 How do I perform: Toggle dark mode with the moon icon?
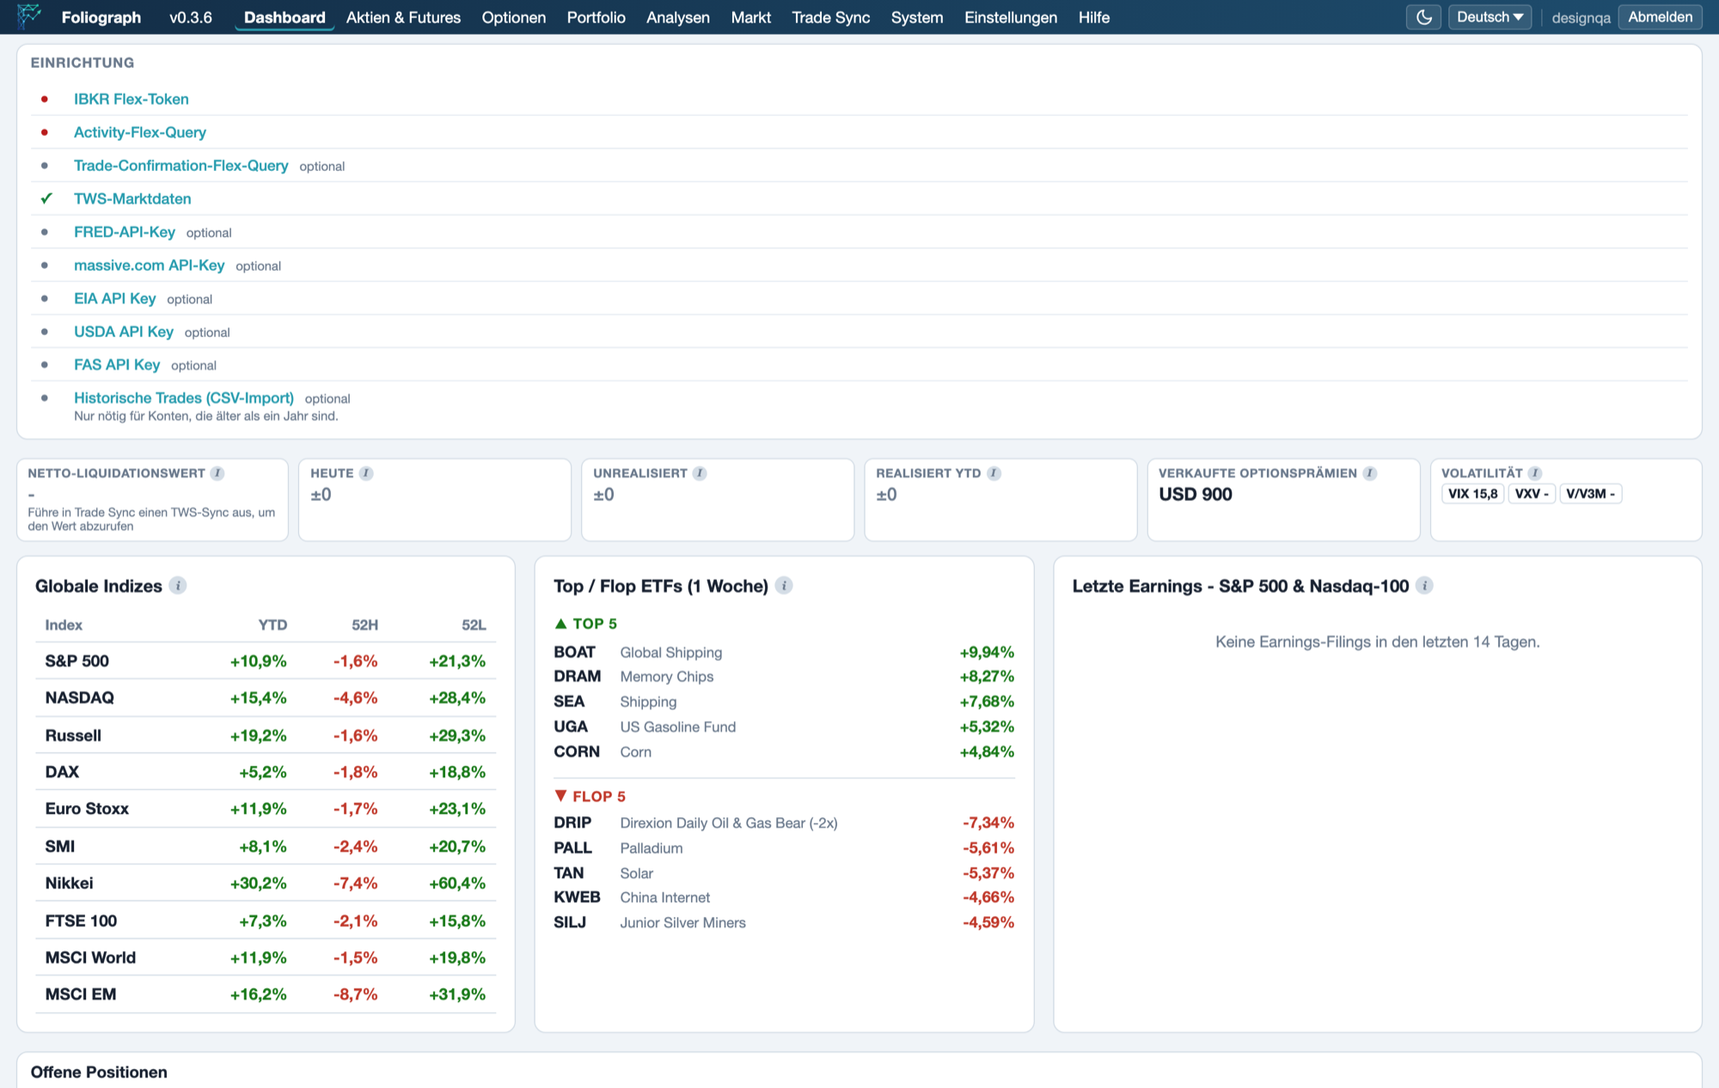pos(1423,17)
